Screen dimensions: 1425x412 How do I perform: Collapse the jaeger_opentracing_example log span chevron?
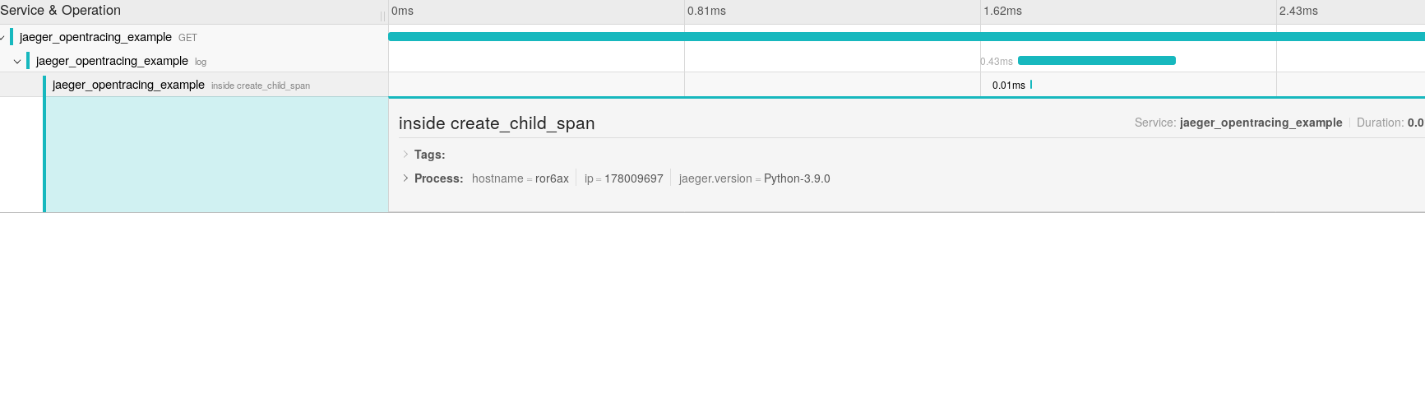(x=17, y=61)
